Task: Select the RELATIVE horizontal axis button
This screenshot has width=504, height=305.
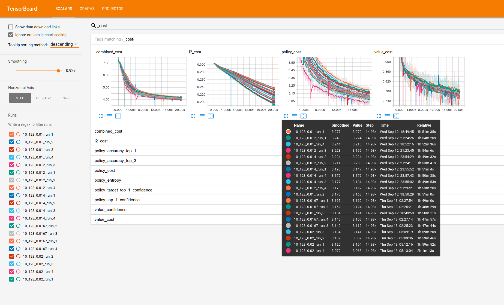Action: (x=44, y=98)
